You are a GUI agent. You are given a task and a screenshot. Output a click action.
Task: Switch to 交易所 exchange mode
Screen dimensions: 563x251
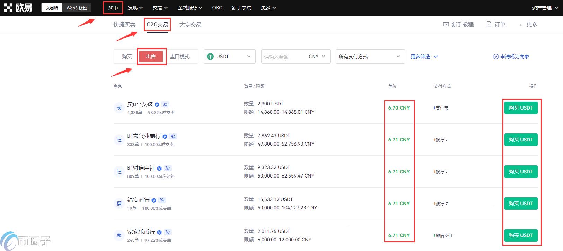tap(52, 8)
